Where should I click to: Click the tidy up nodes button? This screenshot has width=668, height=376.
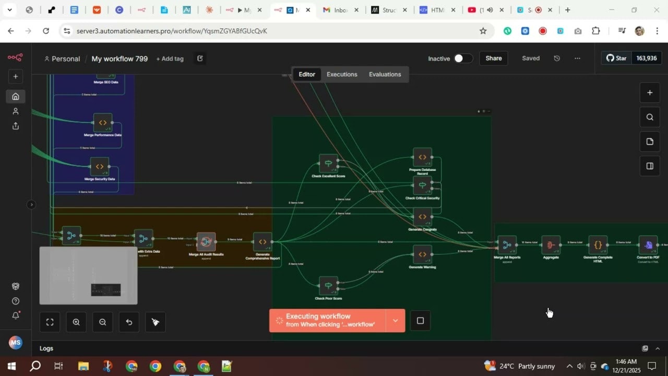click(x=155, y=322)
